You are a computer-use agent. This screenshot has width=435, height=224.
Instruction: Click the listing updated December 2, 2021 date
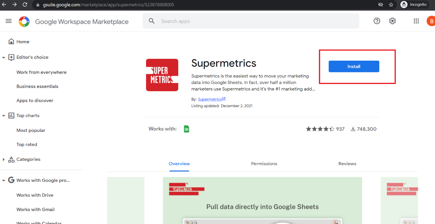[237, 106]
